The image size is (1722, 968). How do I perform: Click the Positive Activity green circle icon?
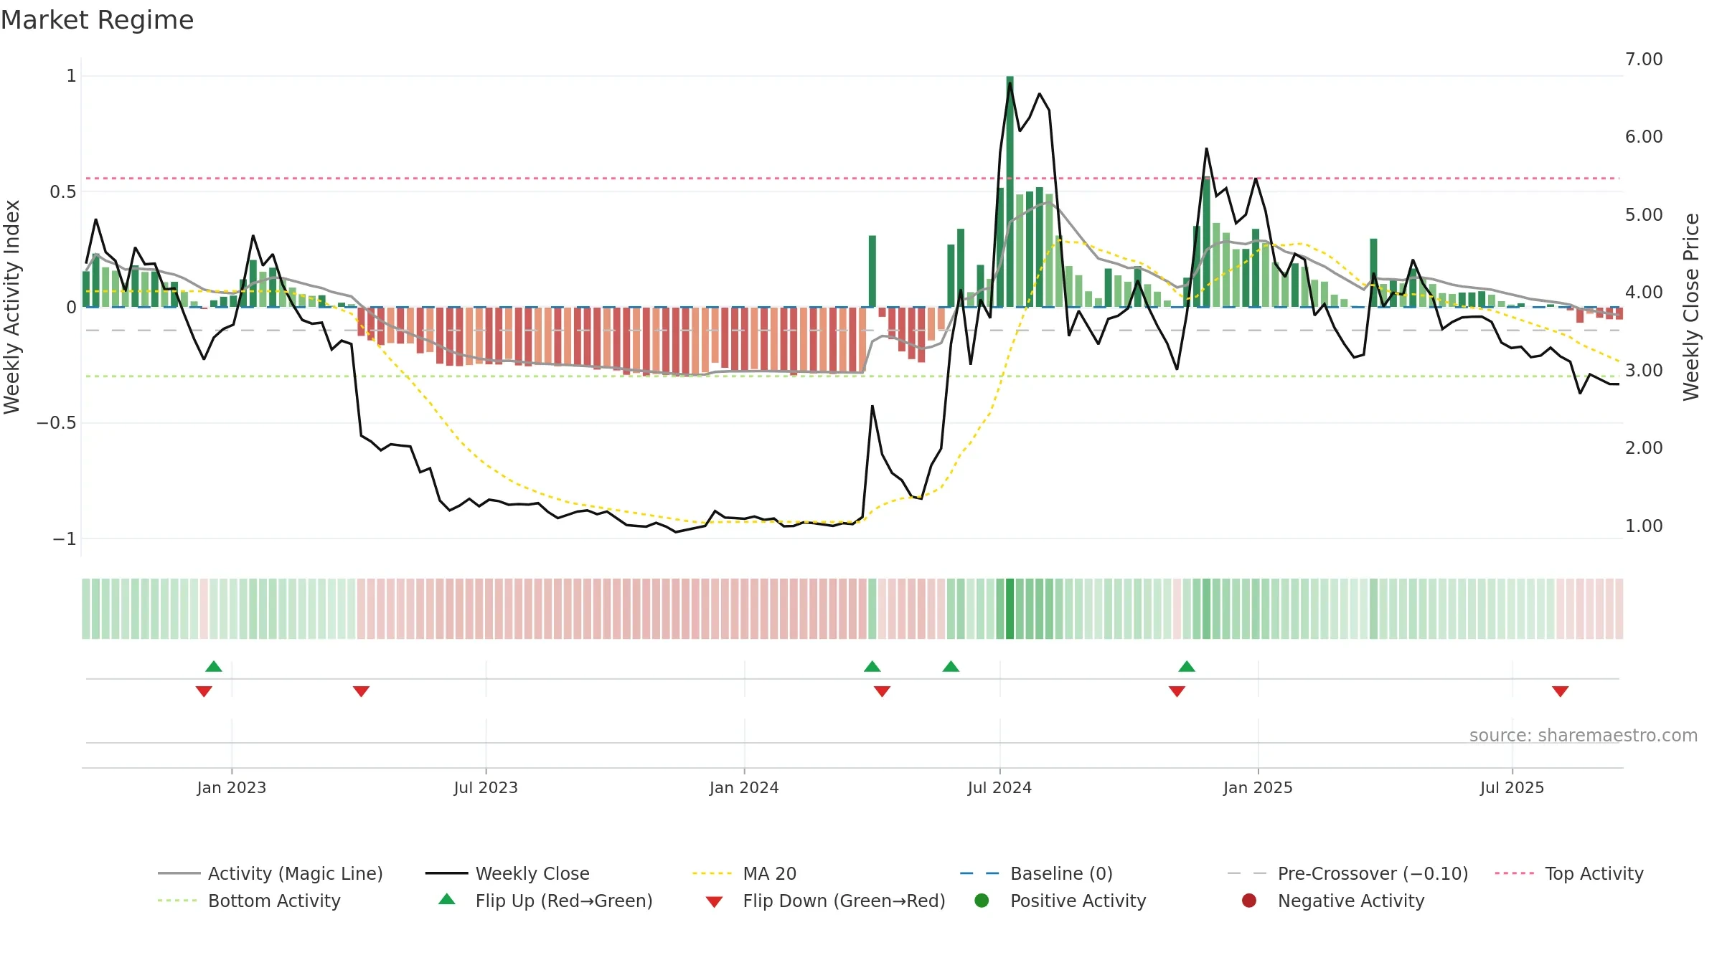point(982,901)
